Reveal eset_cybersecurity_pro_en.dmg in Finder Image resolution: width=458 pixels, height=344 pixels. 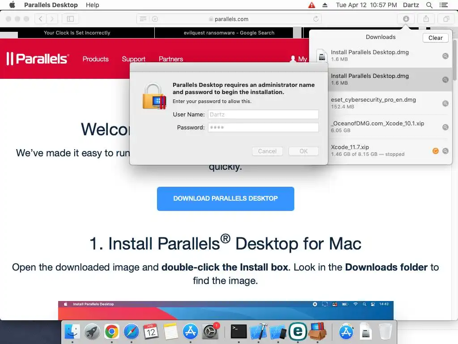click(x=445, y=103)
